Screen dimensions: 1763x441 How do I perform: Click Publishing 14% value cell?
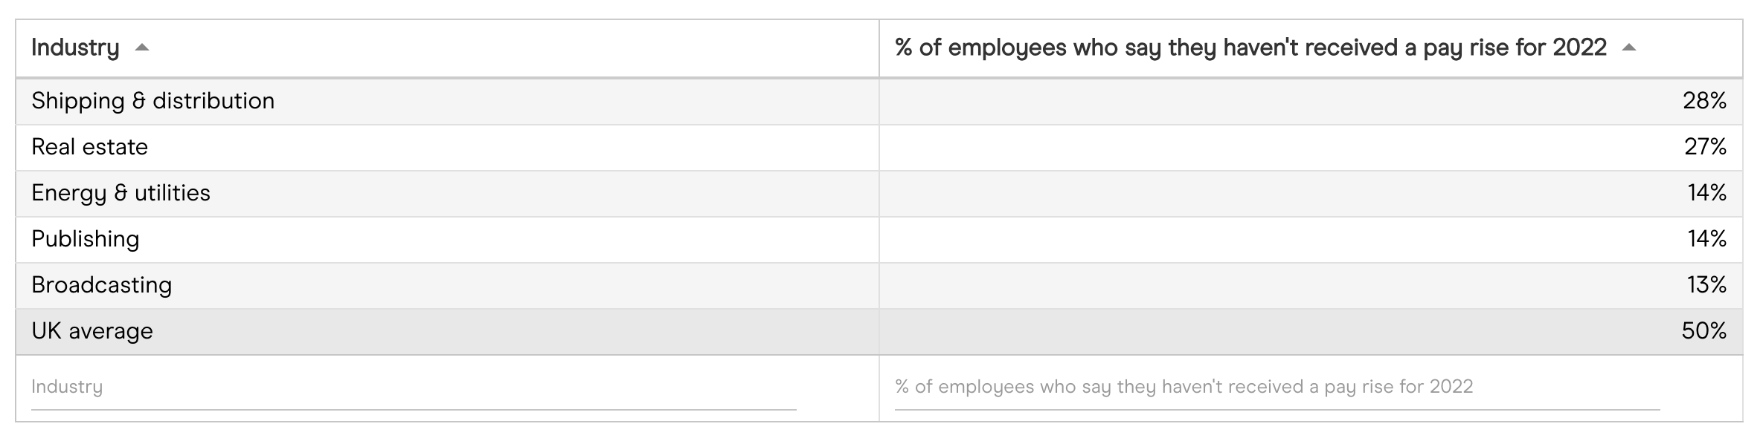coord(1706,239)
